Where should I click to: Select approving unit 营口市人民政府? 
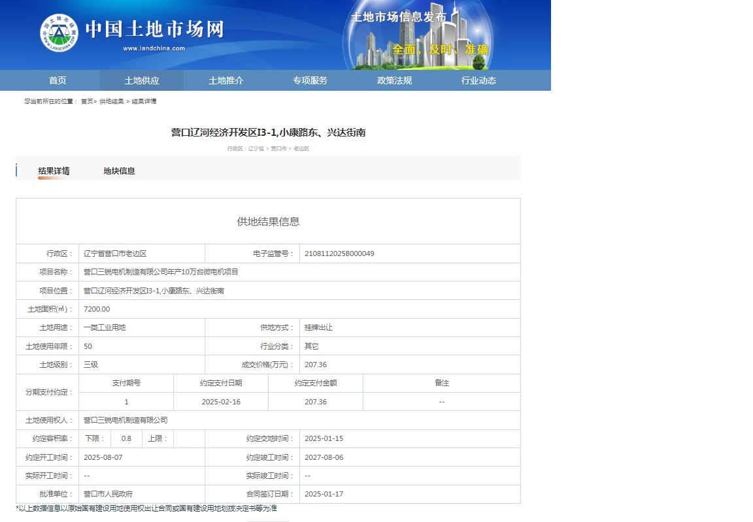coord(108,494)
